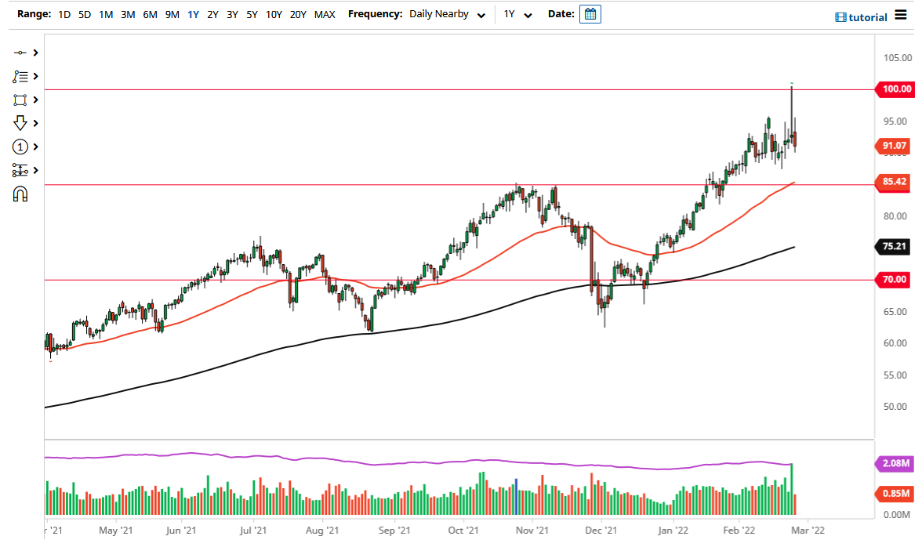Select the trendline drawing tool
This screenshot has width=922, height=547.
tap(21, 53)
